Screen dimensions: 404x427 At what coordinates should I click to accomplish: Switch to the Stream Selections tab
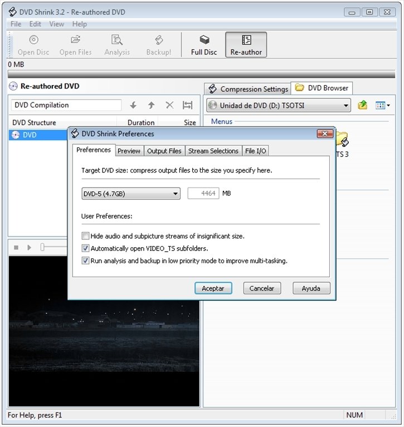[x=213, y=151]
